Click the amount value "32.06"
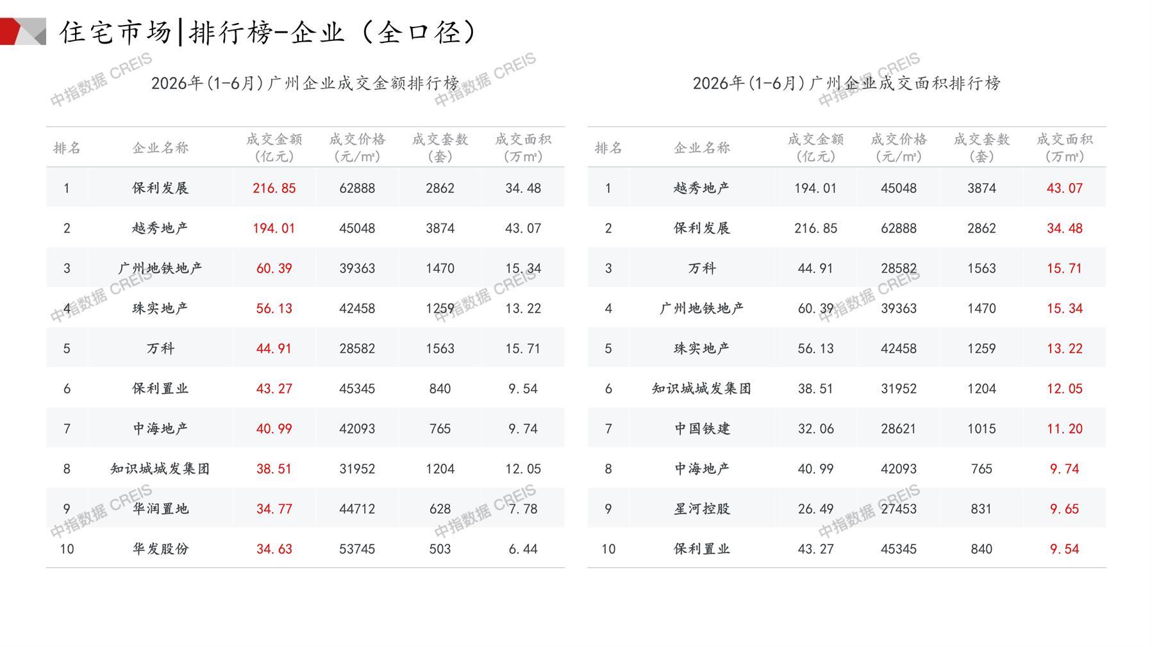Screen dimensions: 1152x647 [815, 429]
